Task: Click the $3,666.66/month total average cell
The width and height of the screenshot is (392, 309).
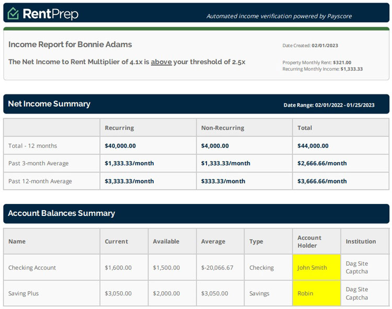Action: coord(322,181)
